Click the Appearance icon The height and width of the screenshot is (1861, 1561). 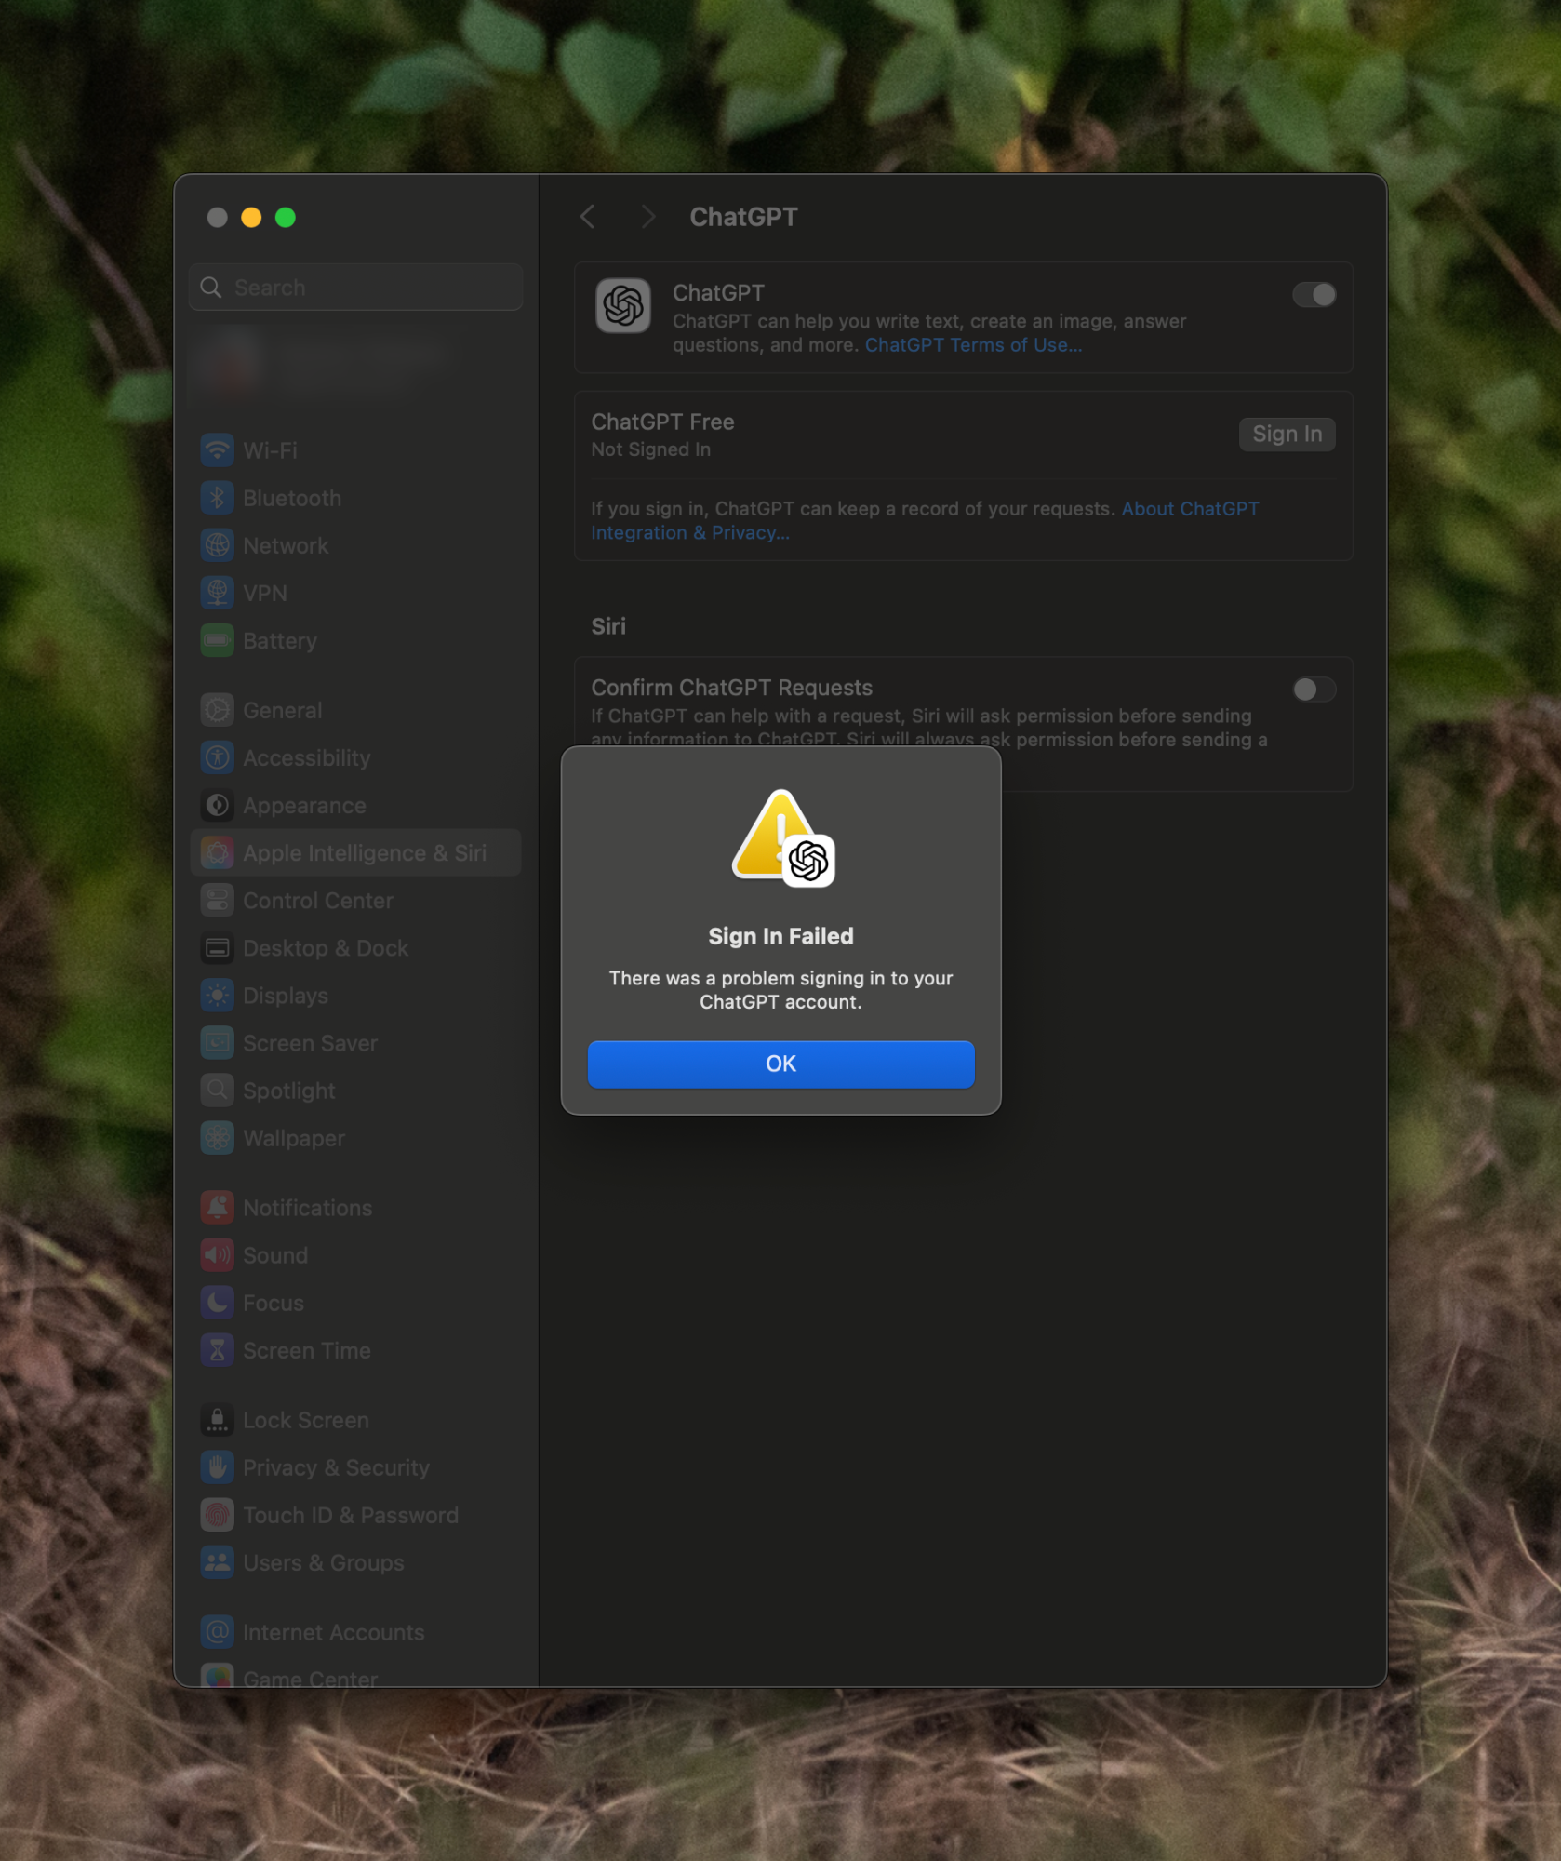(x=217, y=805)
